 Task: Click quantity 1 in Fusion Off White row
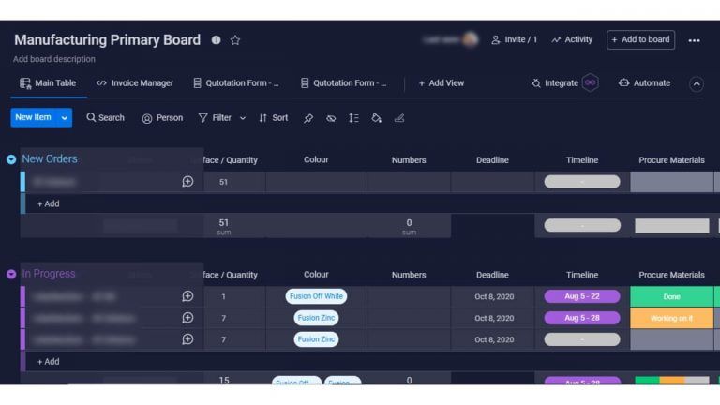[224, 296]
